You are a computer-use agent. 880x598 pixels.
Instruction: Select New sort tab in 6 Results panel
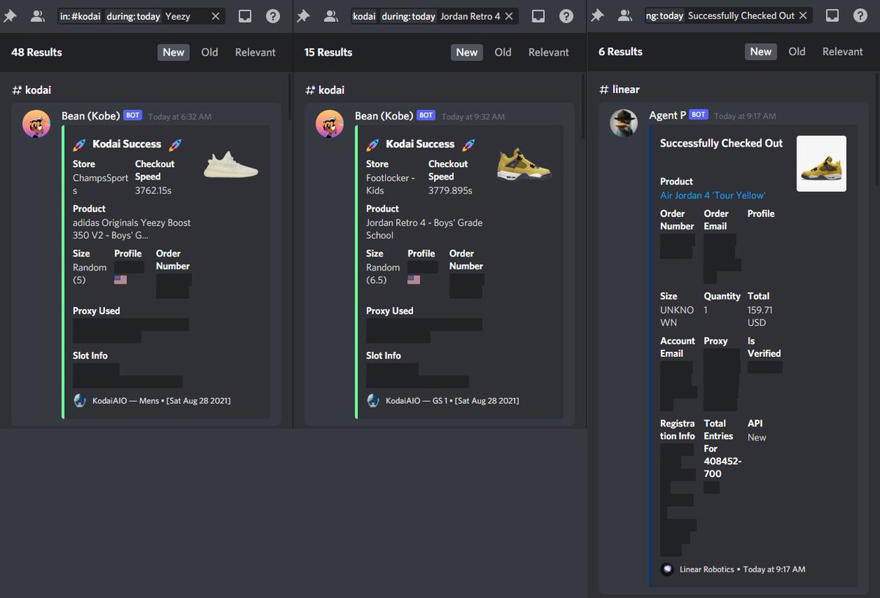pyautogui.click(x=761, y=51)
